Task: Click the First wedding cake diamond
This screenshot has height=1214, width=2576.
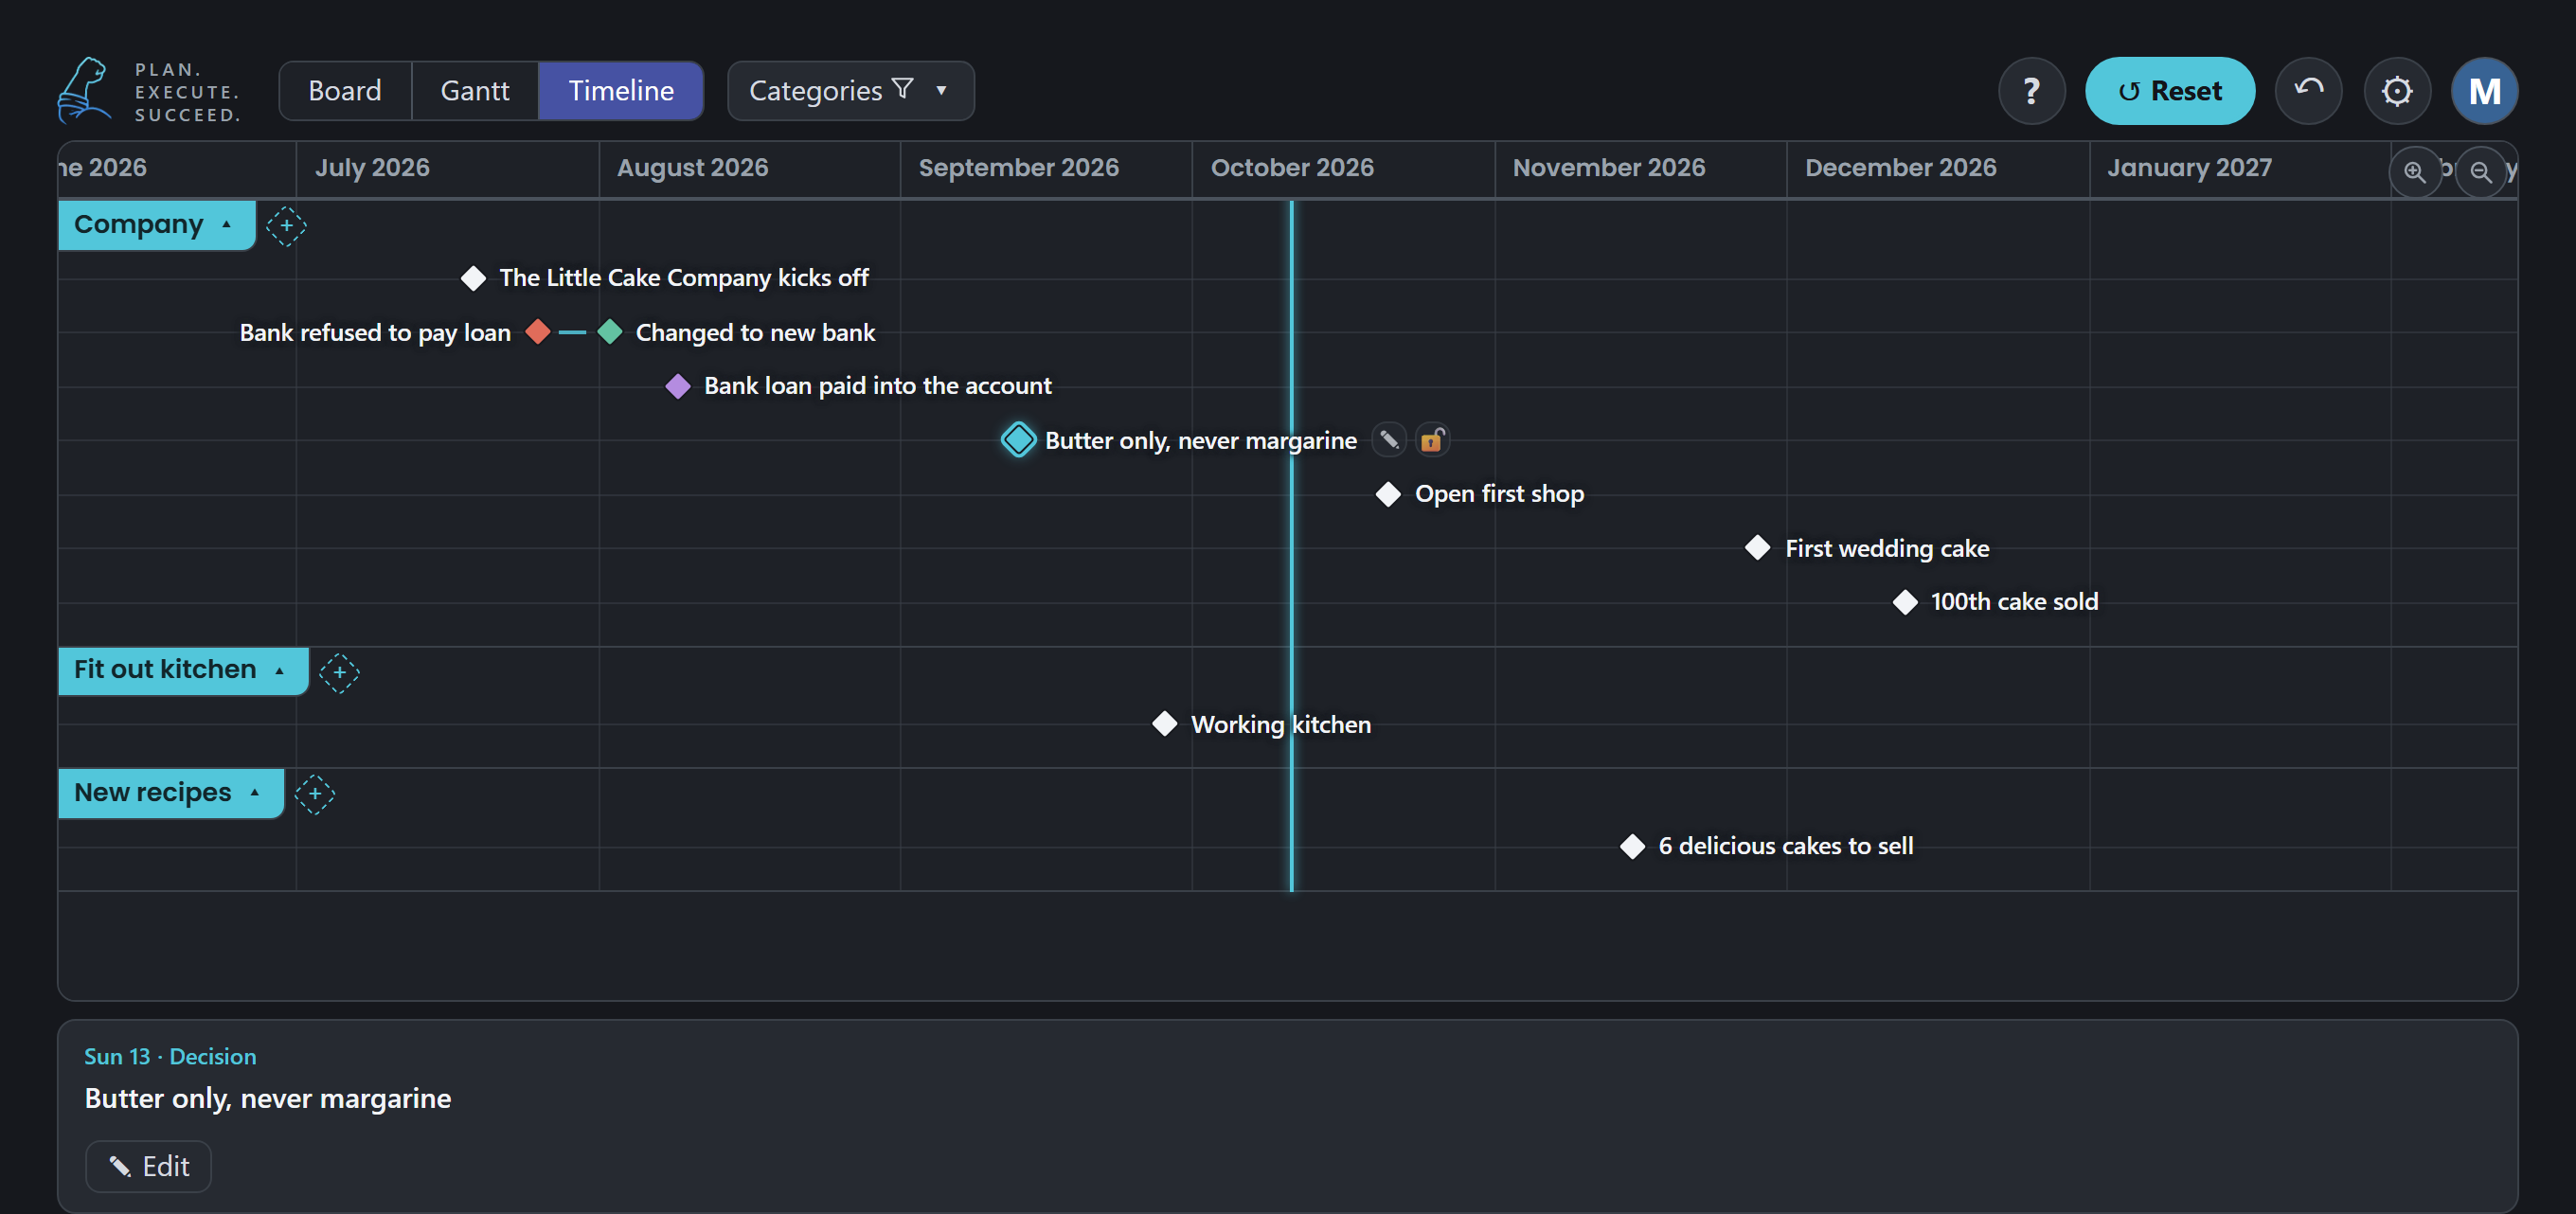Action: pos(1757,548)
